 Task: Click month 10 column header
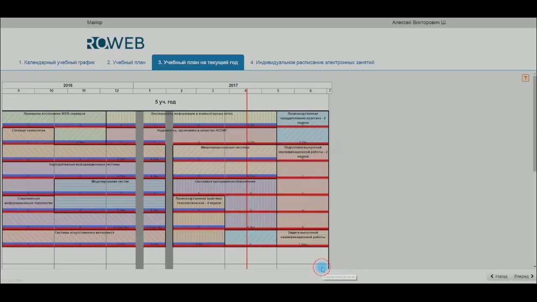coord(51,91)
